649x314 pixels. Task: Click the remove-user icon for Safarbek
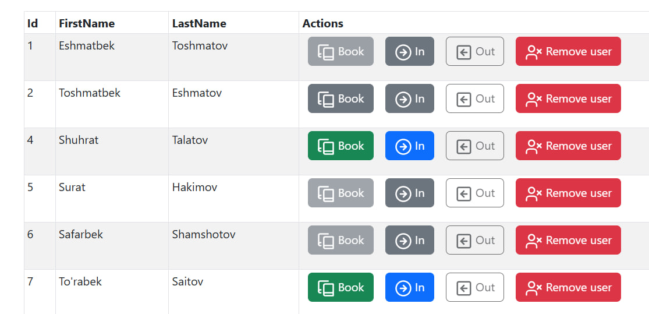tap(534, 241)
